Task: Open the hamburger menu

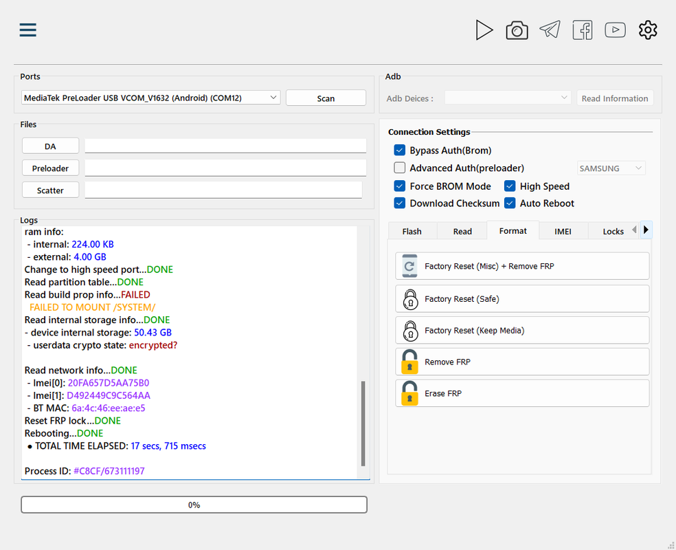Action: [27, 30]
